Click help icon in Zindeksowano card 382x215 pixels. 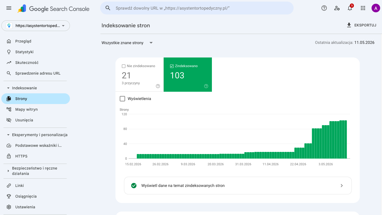pyautogui.click(x=206, y=86)
